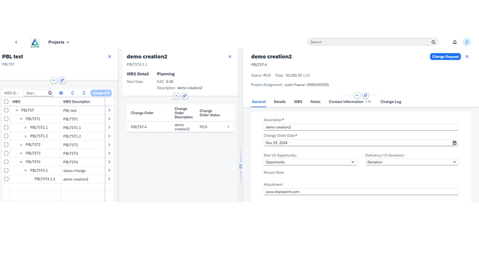Collapse the change order header with up arrow
479x269 pixels.
pyautogui.click(x=357, y=96)
